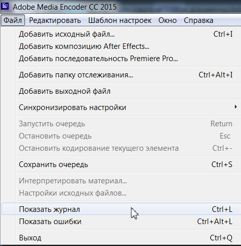Open the Редактировать menu
Image resolution: width=241 pixels, height=246 pixels.
tap(55, 20)
